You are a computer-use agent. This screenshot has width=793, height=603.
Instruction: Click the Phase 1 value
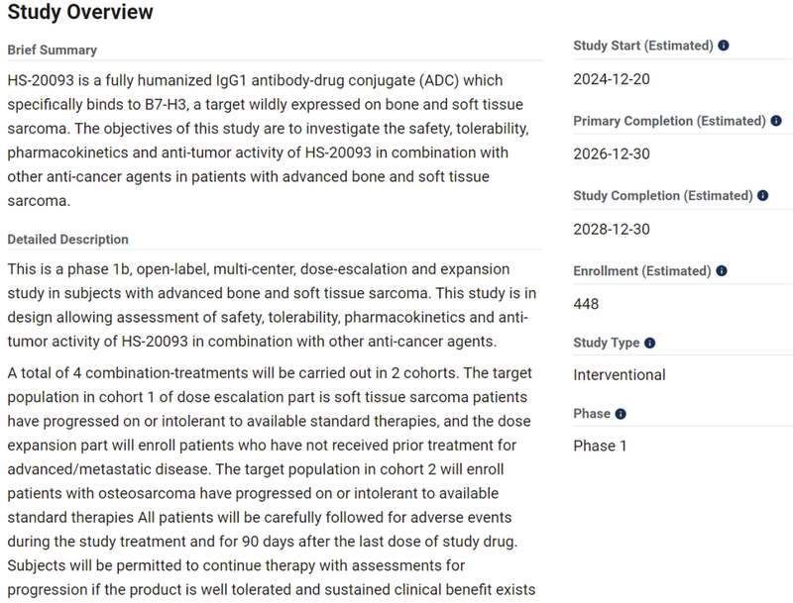(600, 446)
